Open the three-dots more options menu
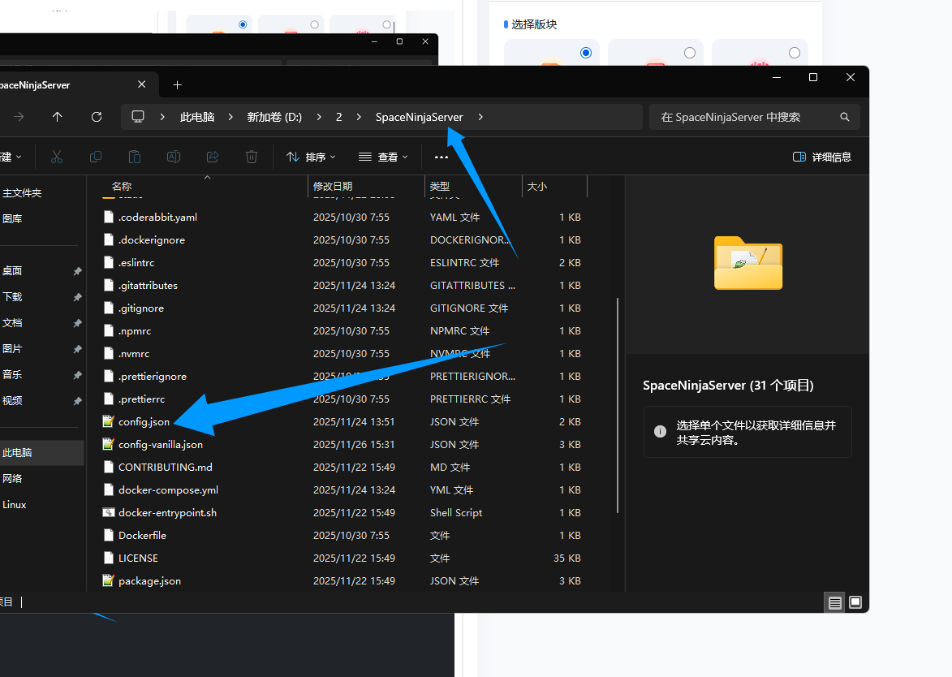This screenshot has height=677, width=952. pyautogui.click(x=442, y=157)
